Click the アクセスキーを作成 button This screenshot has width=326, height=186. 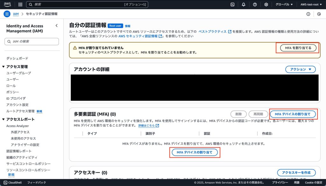[296, 173]
